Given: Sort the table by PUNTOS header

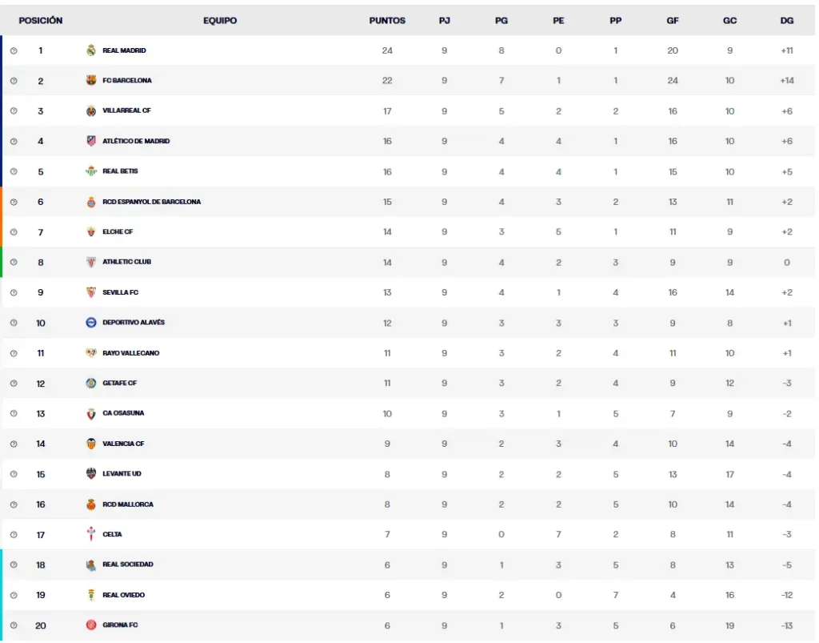Looking at the screenshot, I should 387,20.
